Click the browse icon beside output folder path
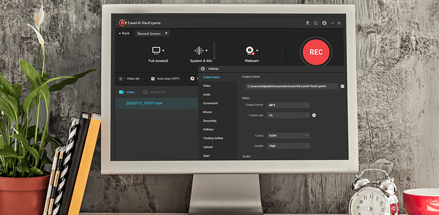 pos(343,86)
